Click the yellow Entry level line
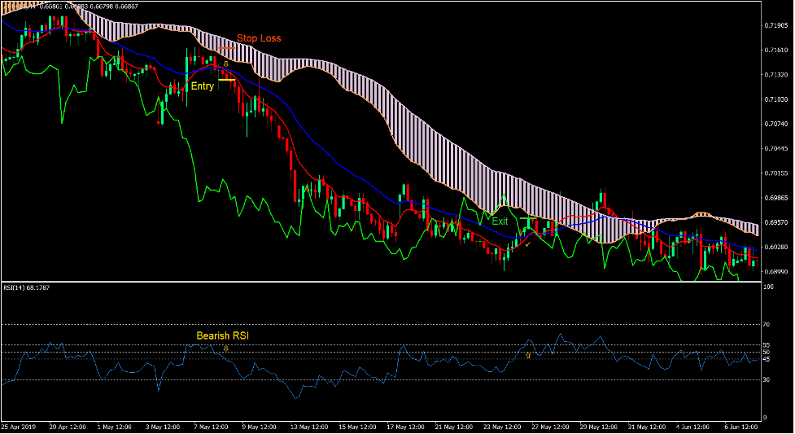The image size is (795, 434). [x=226, y=80]
